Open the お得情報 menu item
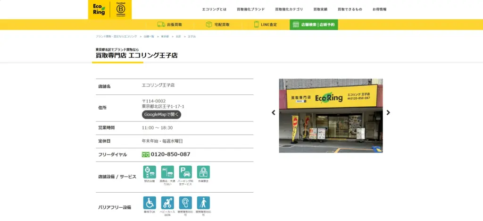 [x=379, y=9]
